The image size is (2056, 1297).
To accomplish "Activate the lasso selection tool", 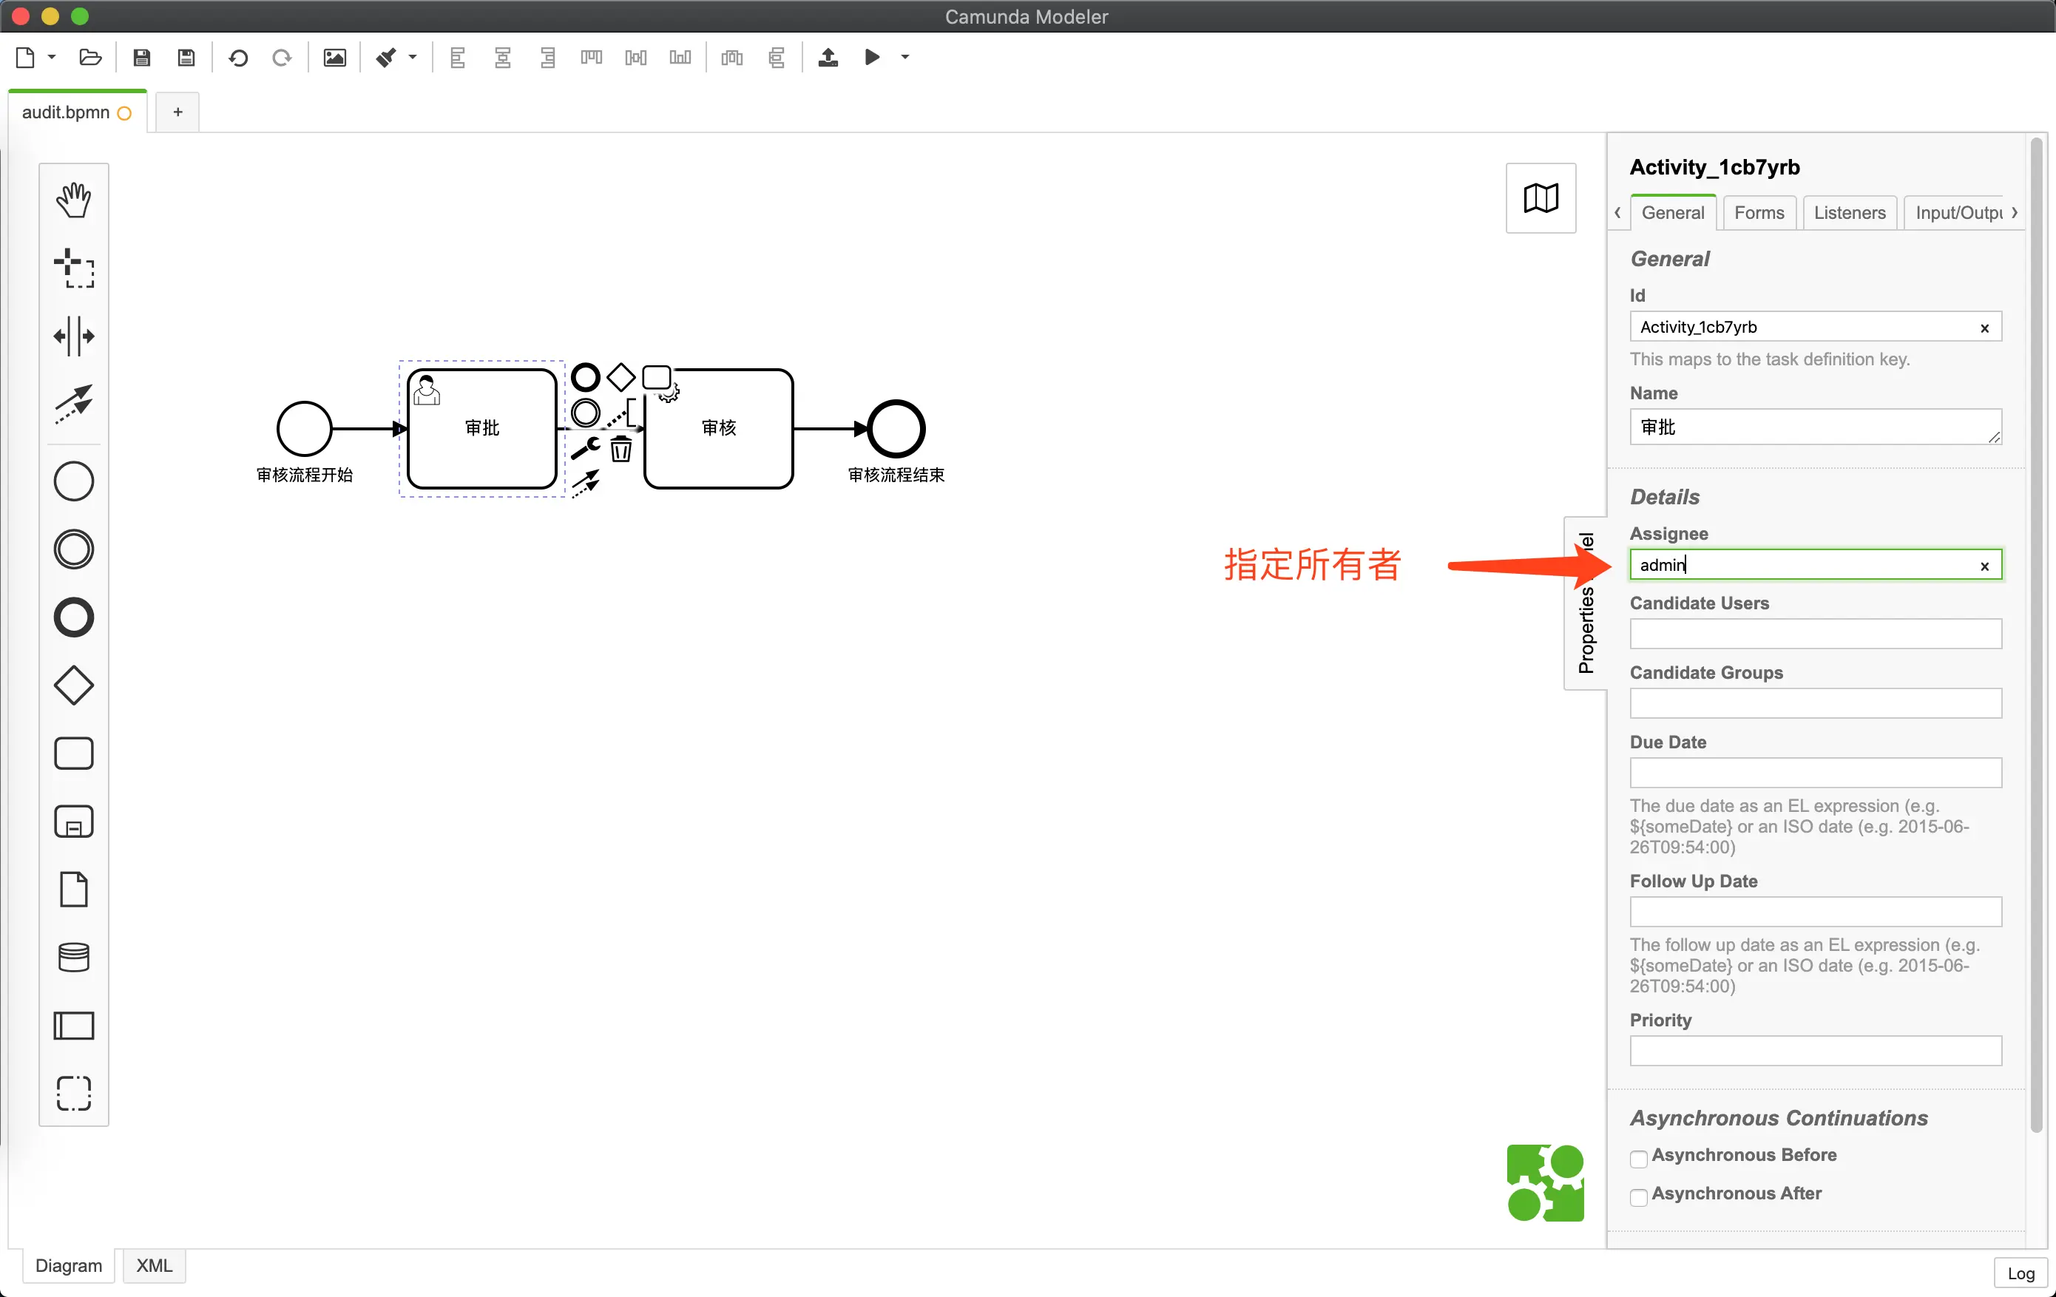I will pyautogui.click(x=73, y=269).
